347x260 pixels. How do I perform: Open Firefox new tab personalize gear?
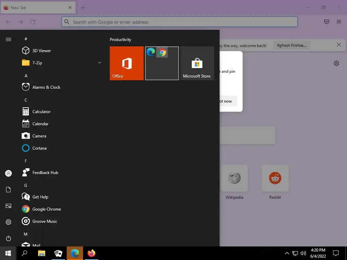point(336,63)
